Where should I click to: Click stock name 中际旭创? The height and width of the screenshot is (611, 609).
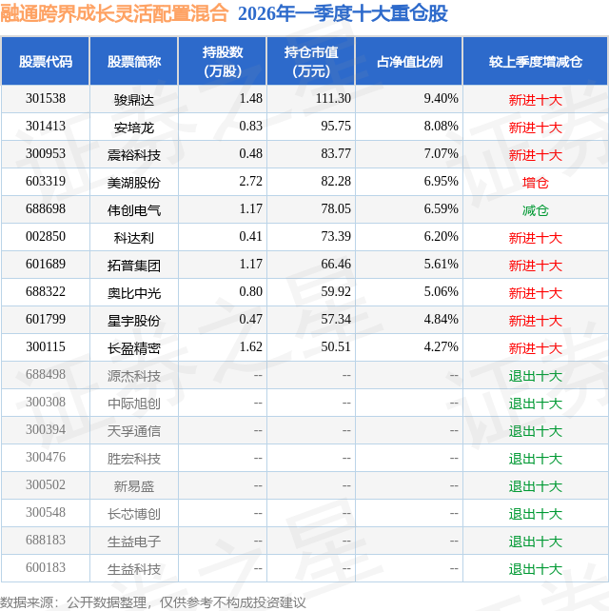coord(134,404)
